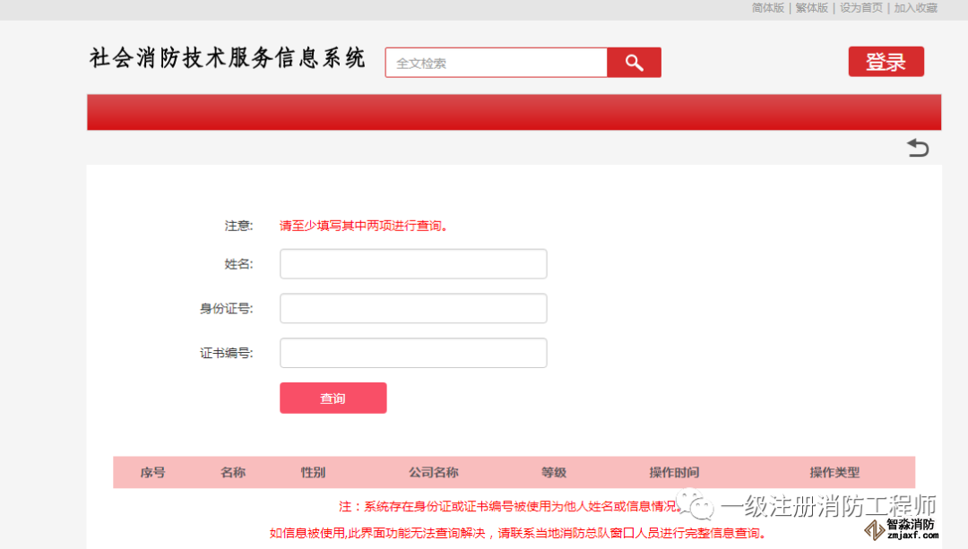This screenshot has height=549, width=968.
Task: Click the 操作时间 column header
Action: point(674,473)
